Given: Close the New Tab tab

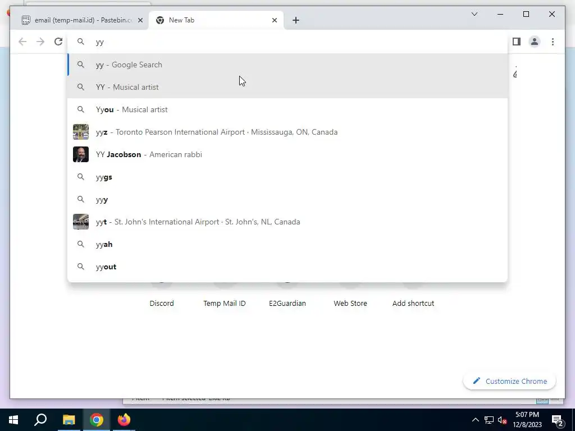Looking at the screenshot, I should [274, 20].
